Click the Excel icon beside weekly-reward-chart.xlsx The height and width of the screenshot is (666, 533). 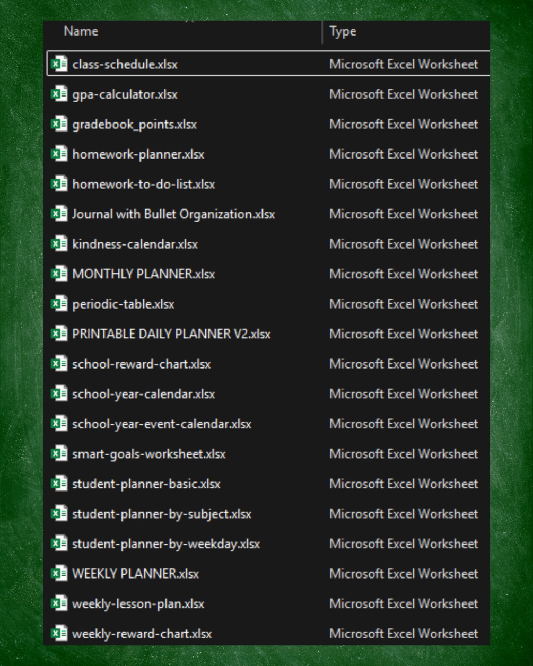59,634
